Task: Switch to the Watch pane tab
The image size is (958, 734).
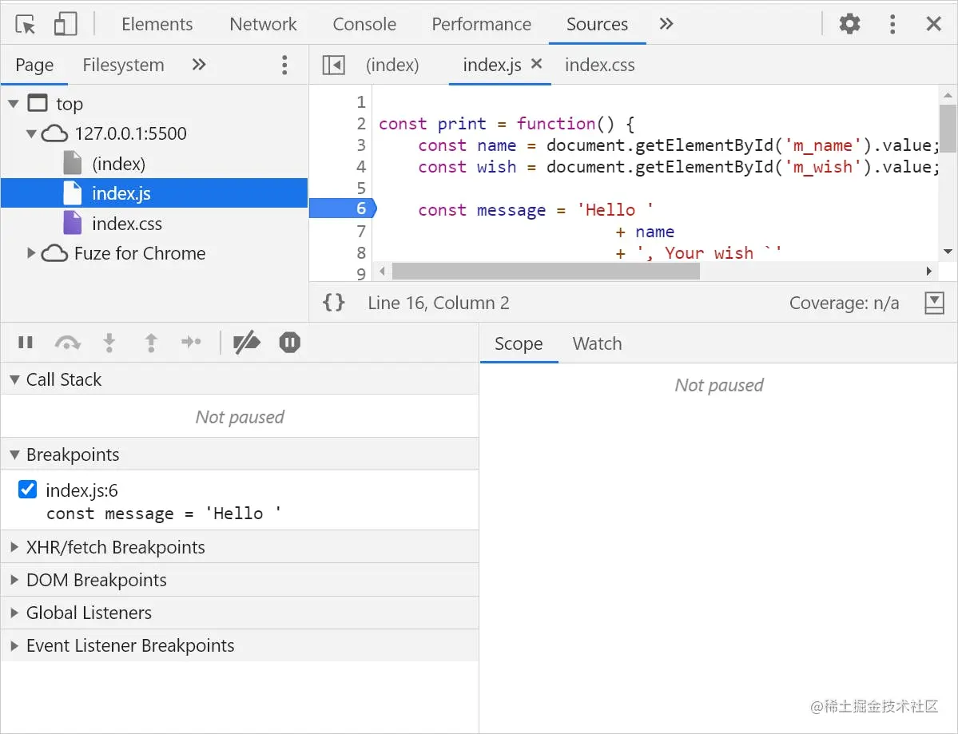Action: [597, 343]
